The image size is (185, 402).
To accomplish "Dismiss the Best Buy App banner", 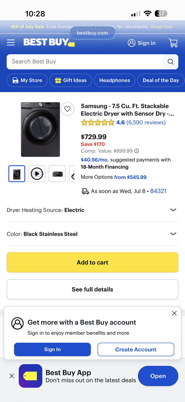I will click(x=12, y=376).
